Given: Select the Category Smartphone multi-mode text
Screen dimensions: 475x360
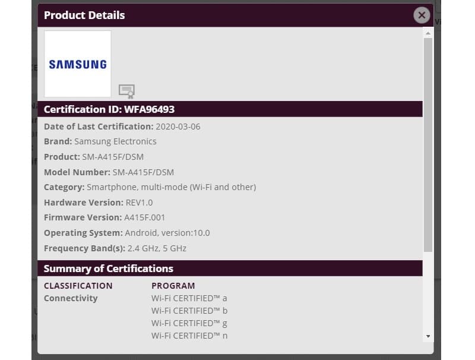Looking at the screenshot, I should 171,187.
